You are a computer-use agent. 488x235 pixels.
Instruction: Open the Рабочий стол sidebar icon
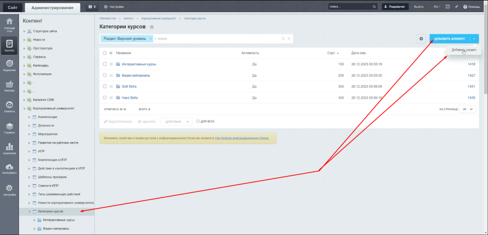[9, 24]
